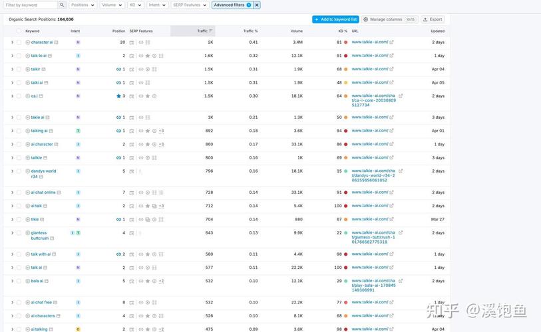Click red KD dot for 'talk to ai'
The height and width of the screenshot is (332, 541).
point(345,56)
